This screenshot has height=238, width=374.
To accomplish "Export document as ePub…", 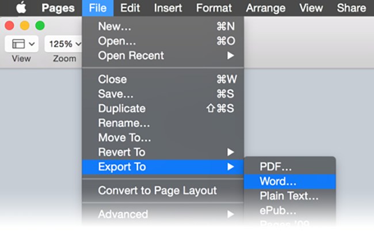I will tap(290, 210).
